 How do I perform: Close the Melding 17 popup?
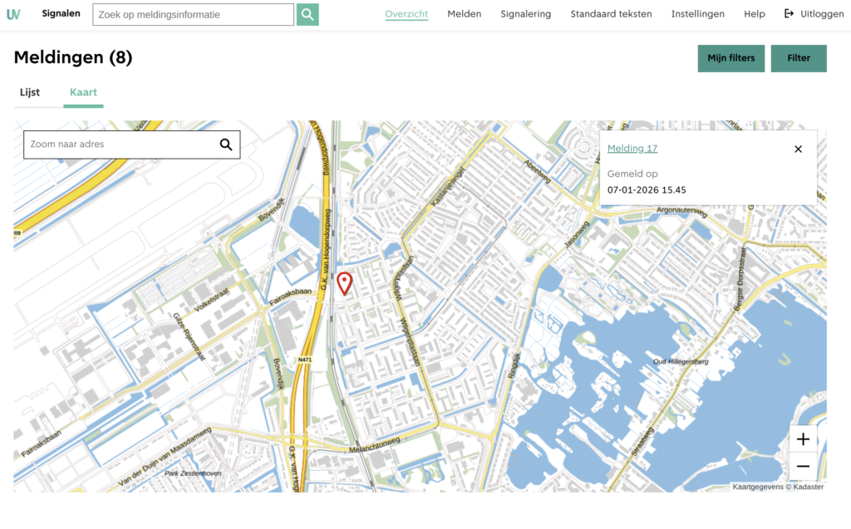(798, 149)
